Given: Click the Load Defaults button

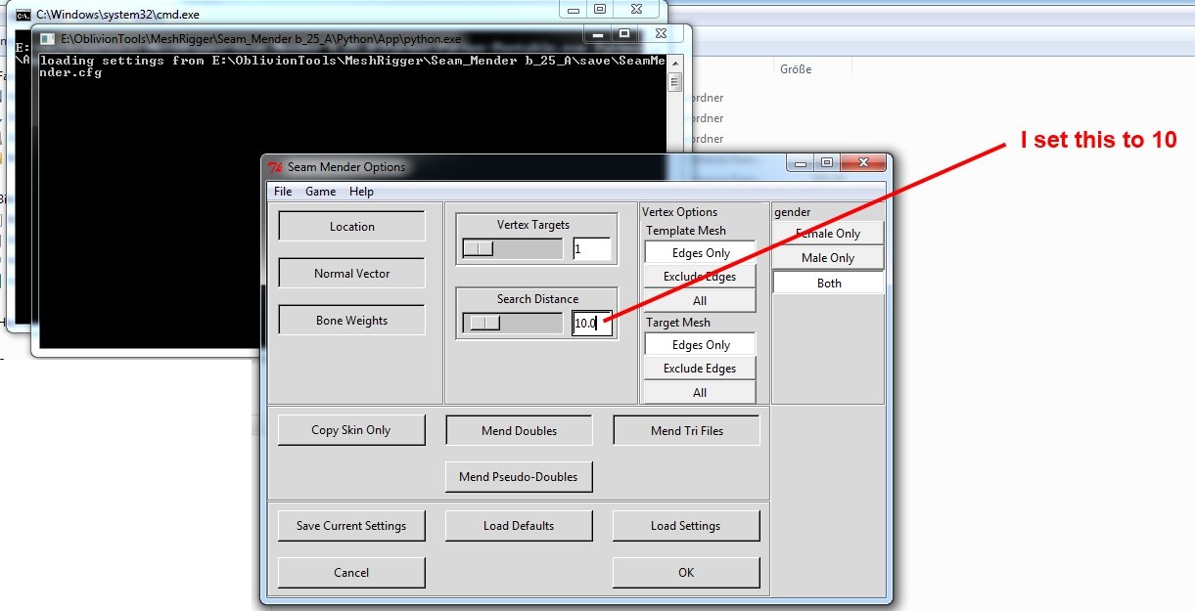Looking at the screenshot, I should [x=519, y=525].
